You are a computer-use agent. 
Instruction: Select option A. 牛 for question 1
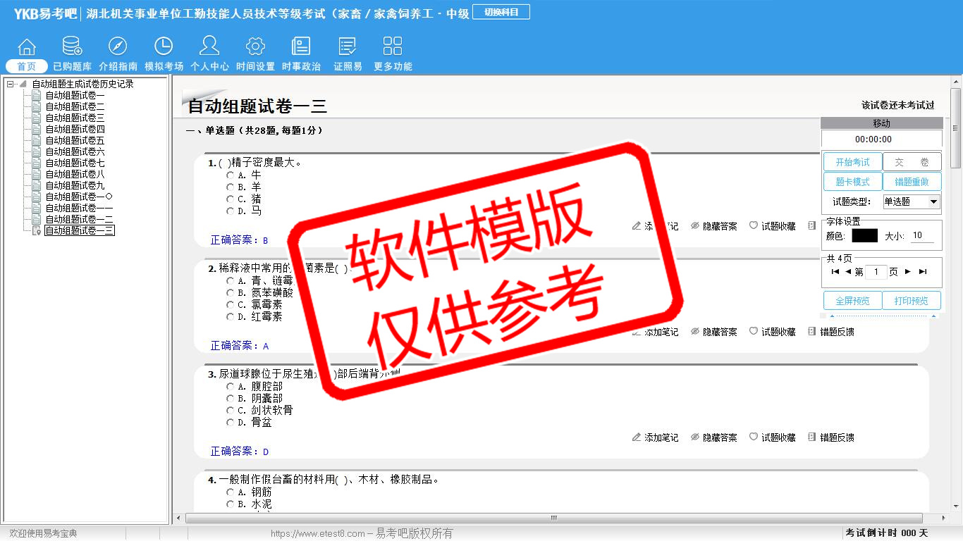click(231, 175)
